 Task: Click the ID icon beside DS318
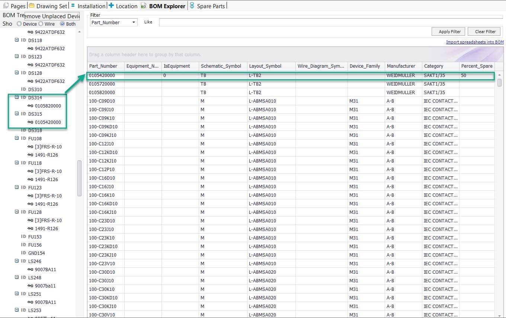tap(23, 130)
